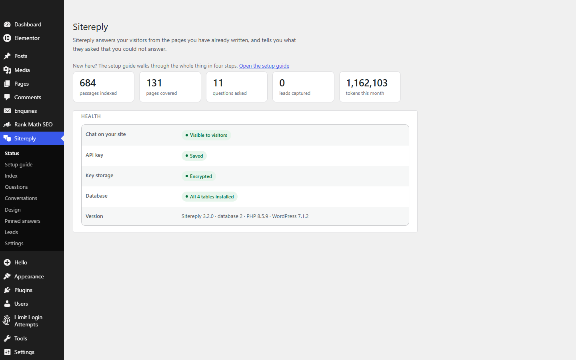Open the Pages menu item
Screen dimensions: 576x360
32,84
